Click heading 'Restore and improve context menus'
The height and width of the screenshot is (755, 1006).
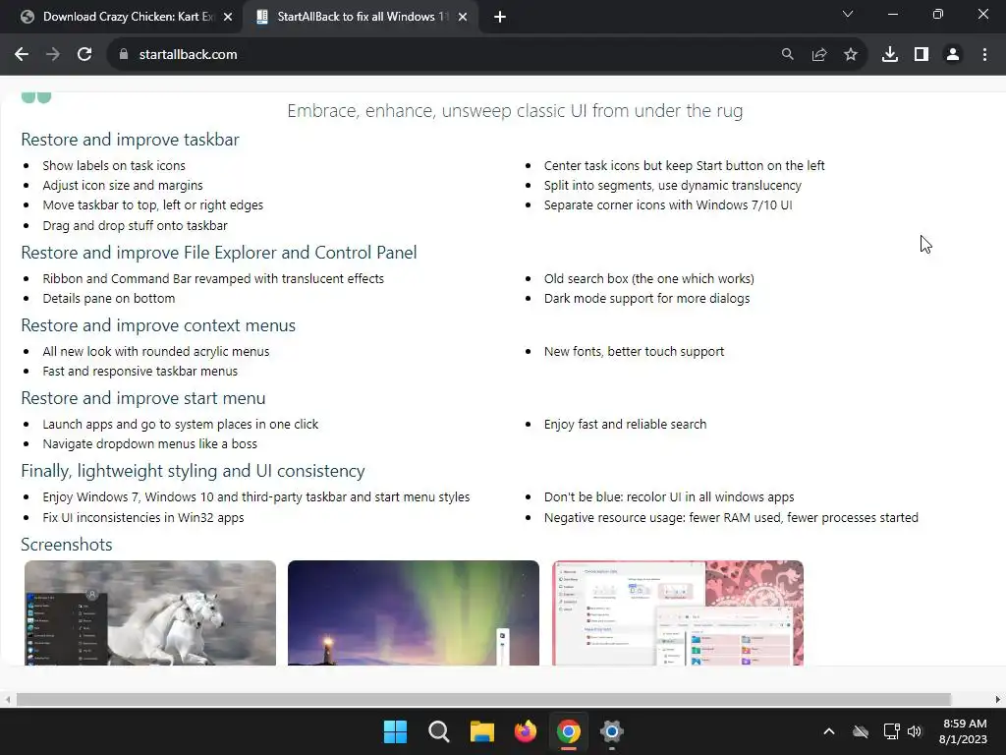click(158, 325)
